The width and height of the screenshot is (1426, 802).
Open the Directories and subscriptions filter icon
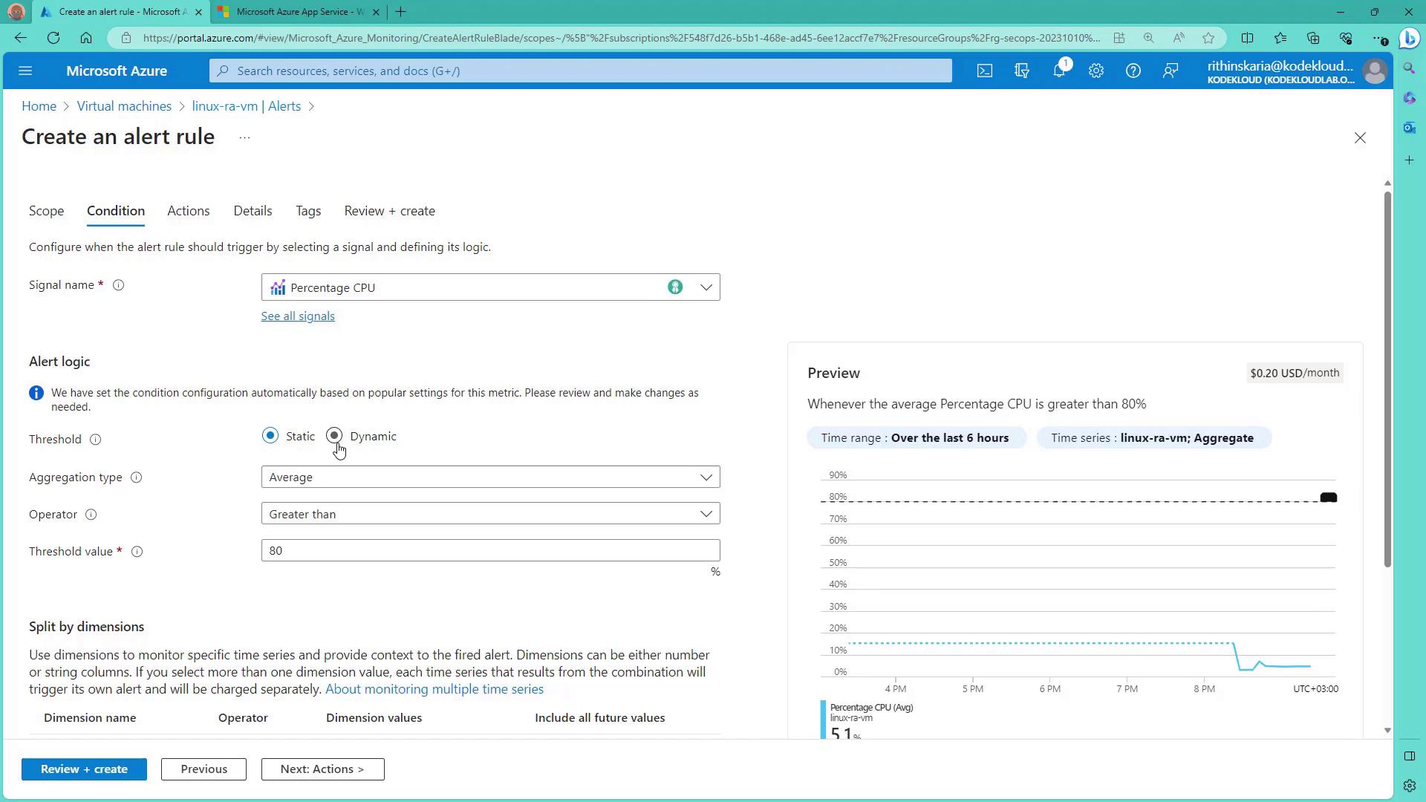click(x=1022, y=71)
